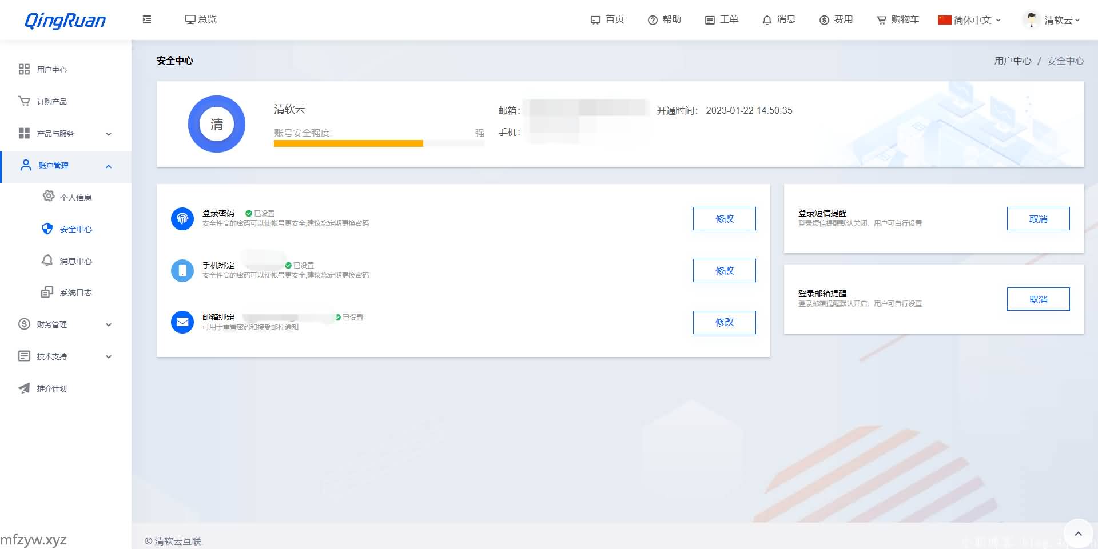The width and height of the screenshot is (1098, 549).
Task: Click the blue envelope email binding icon
Action: pos(182,322)
